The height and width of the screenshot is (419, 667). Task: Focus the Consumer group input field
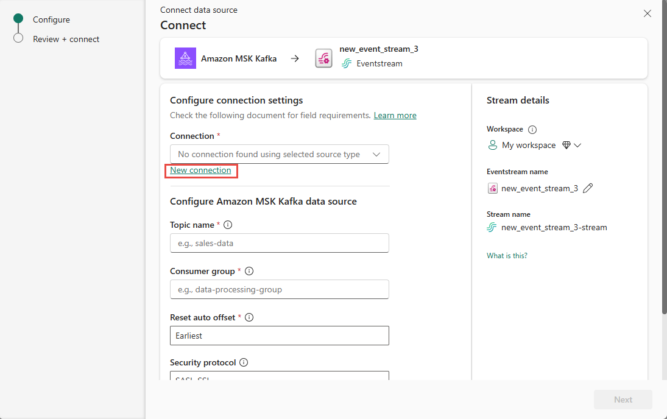click(280, 290)
